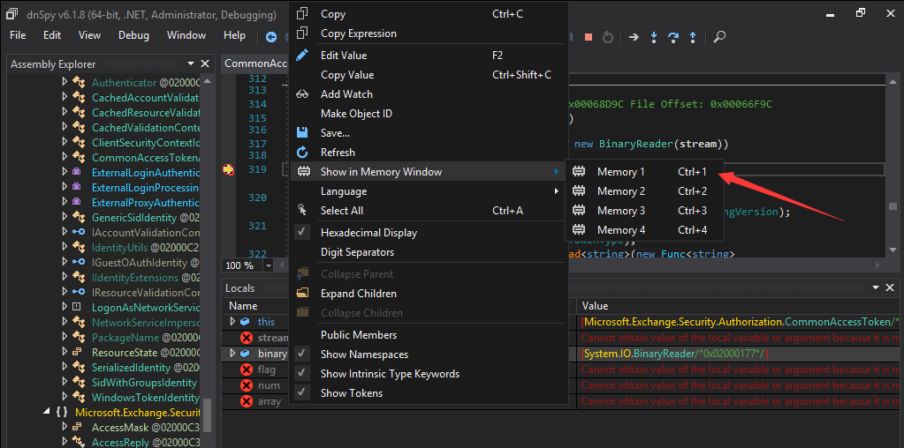This screenshot has width=904, height=448.
Task: Click the Memory 3 chip icon
Action: click(579, 211)
